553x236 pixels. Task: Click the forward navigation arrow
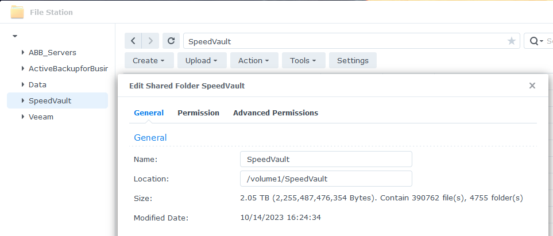click(150, 41)
